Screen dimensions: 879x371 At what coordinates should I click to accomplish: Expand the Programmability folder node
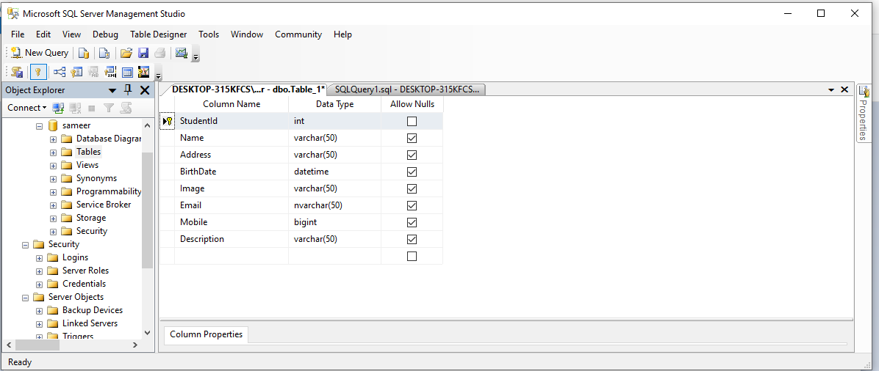click(53, 192)
